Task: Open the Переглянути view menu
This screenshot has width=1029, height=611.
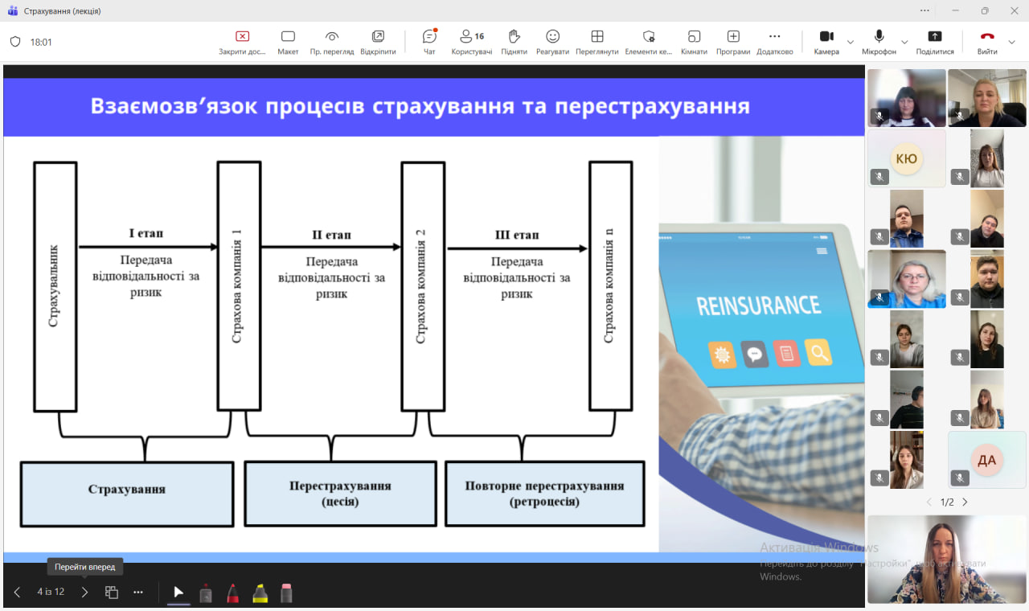Action: 596,41
